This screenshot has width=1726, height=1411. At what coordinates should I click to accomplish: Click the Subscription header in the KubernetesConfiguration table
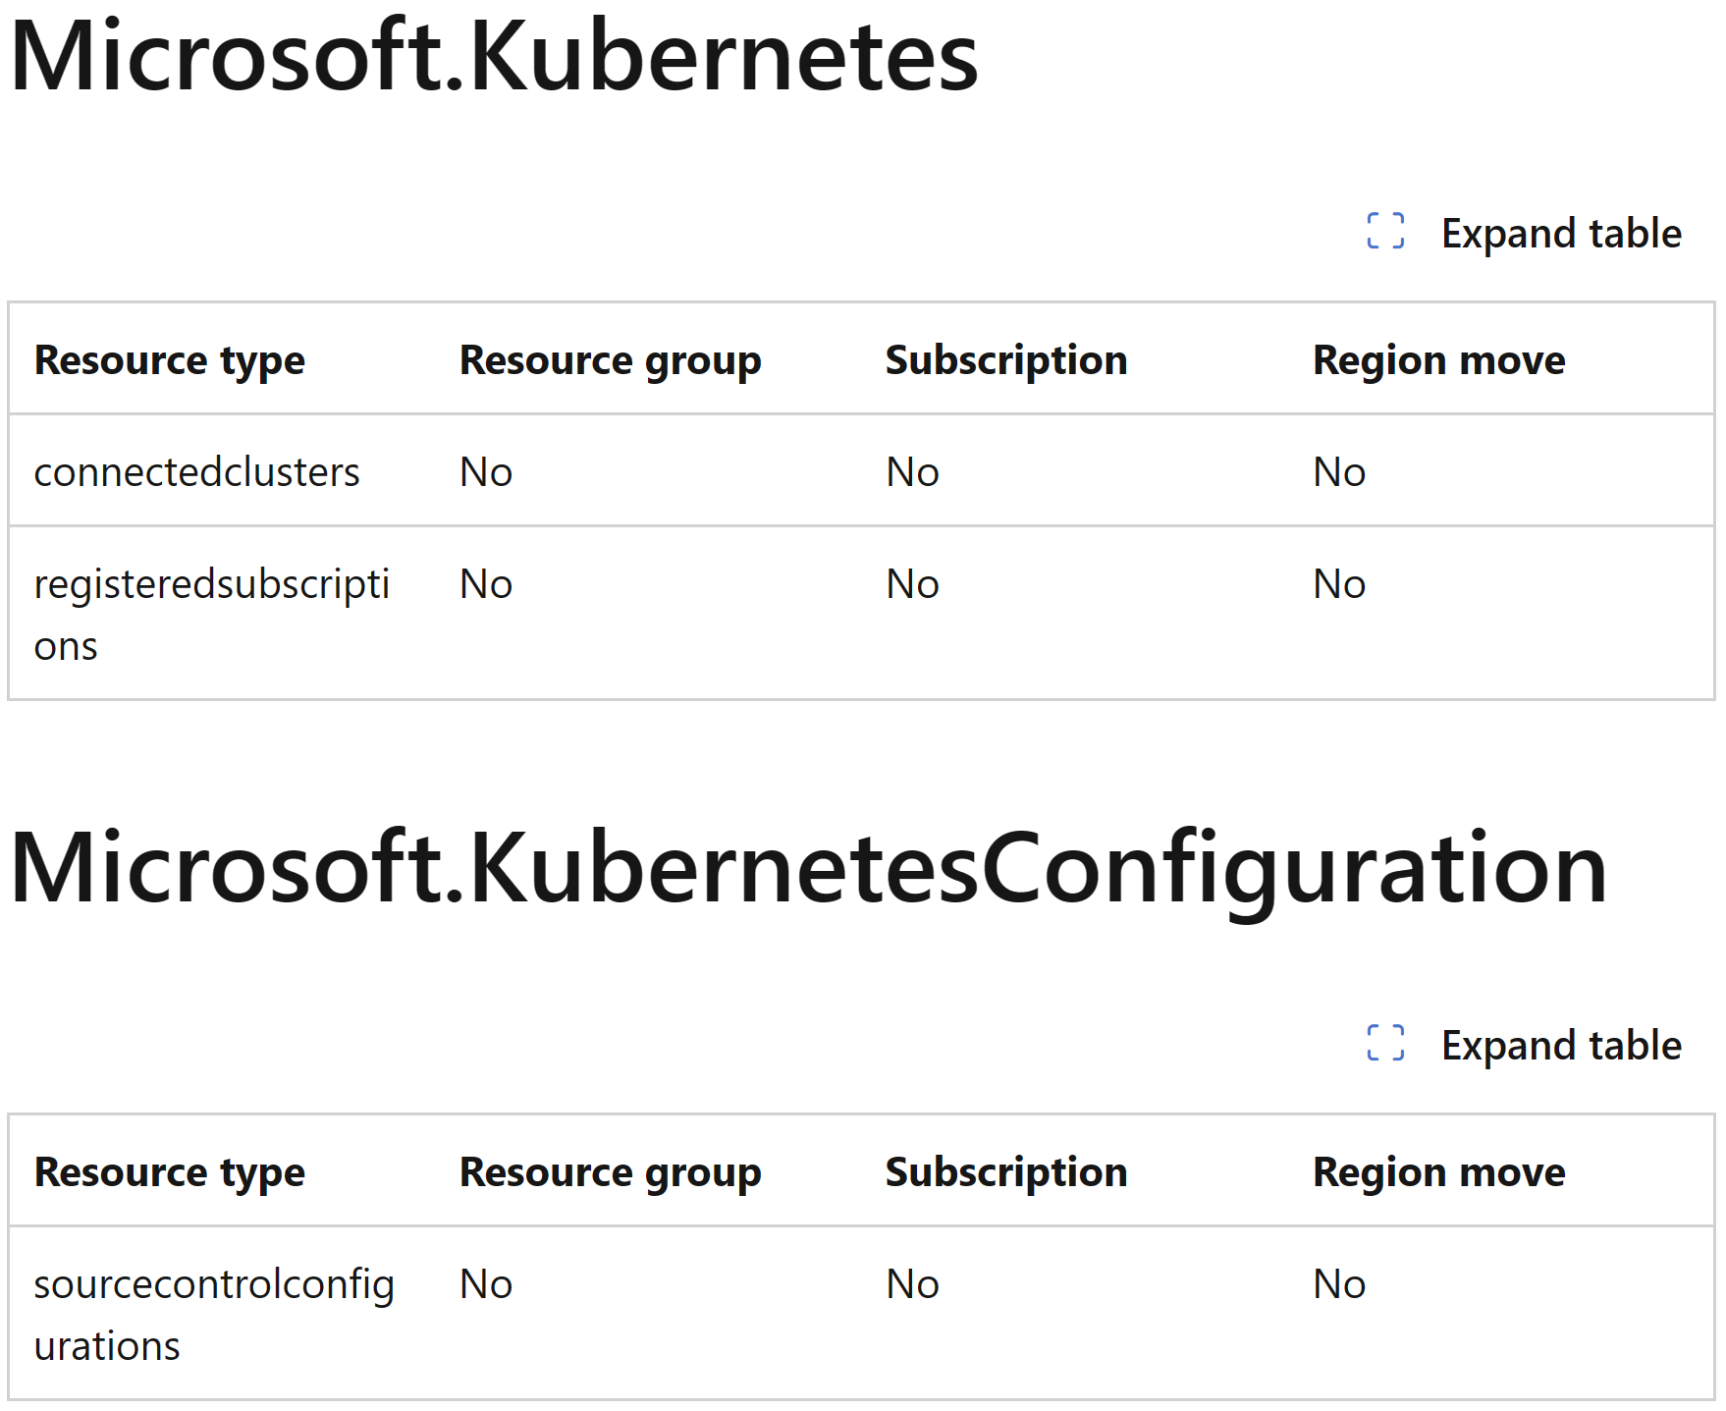click(x=1005, y=1172)
